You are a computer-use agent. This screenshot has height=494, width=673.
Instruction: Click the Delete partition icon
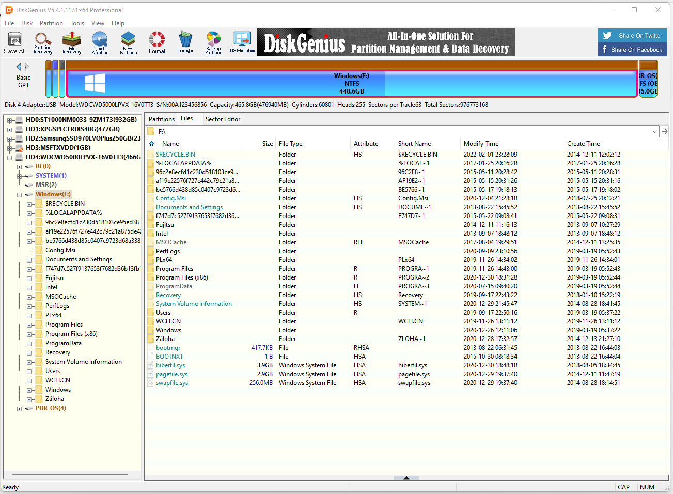pos(185,42)
